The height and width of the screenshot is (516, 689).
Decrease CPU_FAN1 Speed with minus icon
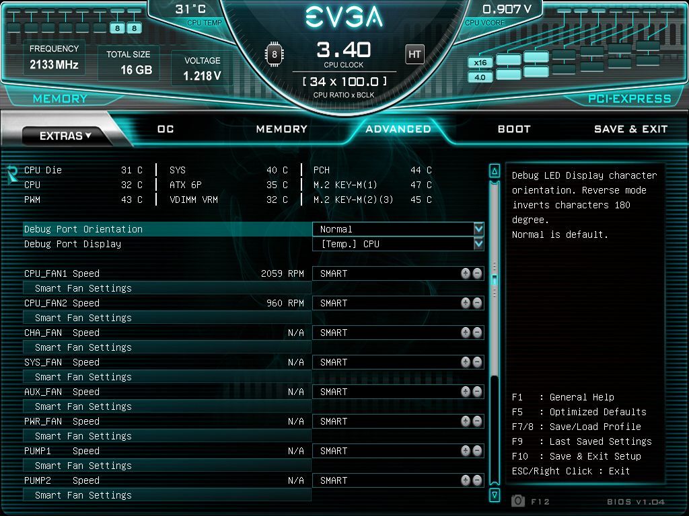pyautogui.click(x=477, y=273)
